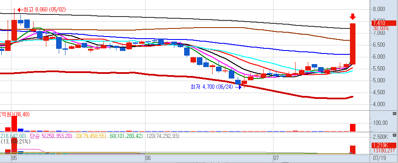Click the 06 month label on time axis

point(148,158)
